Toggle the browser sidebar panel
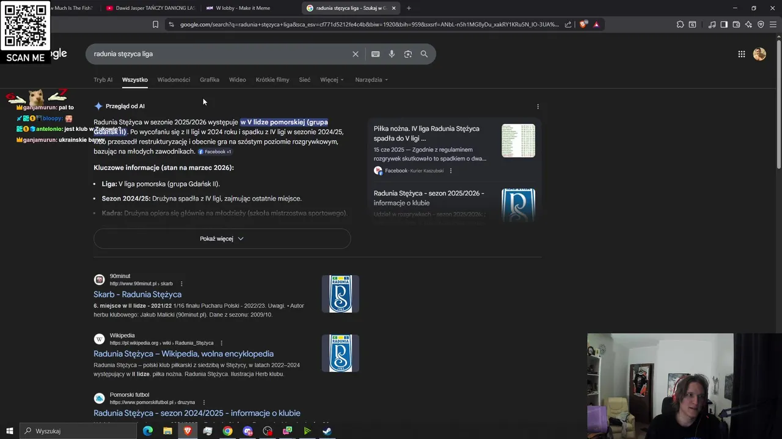 [x=724, y=24]
